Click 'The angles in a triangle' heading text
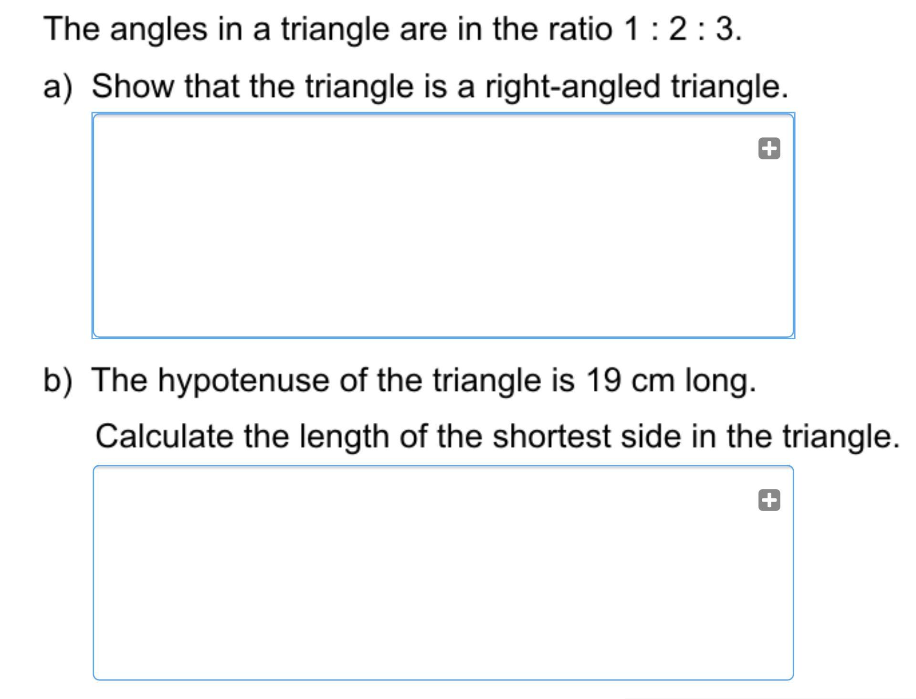Viewport: 916px width, 699px height. pyautogui.click(x=216, y=30)
